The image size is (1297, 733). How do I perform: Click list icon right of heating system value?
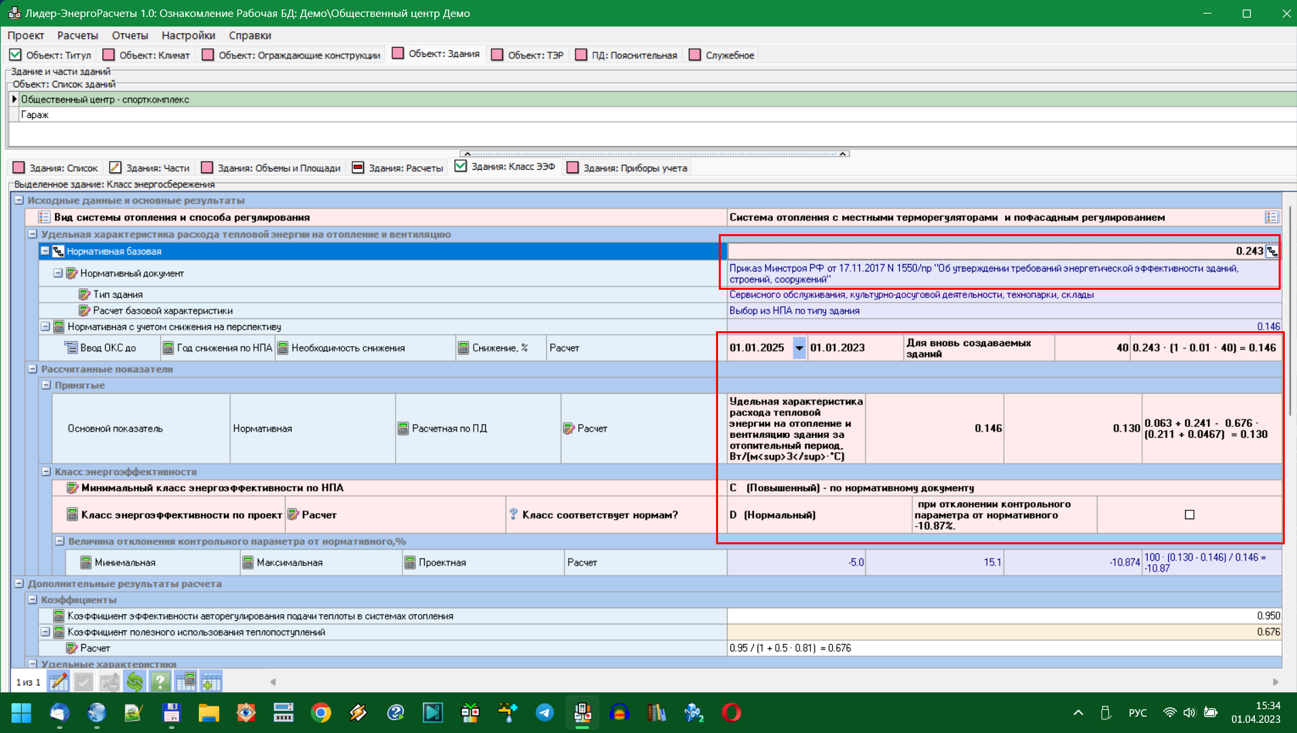pos(1271,217)
